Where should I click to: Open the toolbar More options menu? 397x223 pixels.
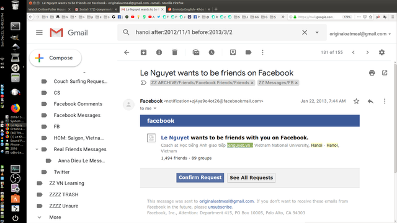coord(262,52)
